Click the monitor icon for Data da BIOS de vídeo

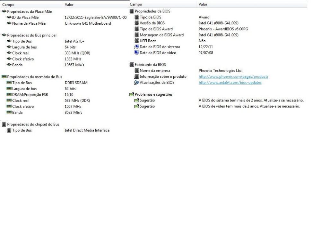pyautogui.click(x=136, y=53)
